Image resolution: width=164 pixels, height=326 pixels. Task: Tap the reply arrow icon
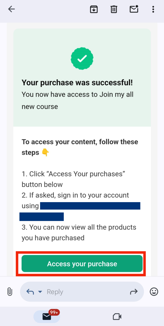point(30,292)
